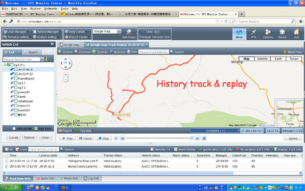Screen dimensions: 305x191
Task: Open the History menu in Firefox
Action: tap(36, 9)
